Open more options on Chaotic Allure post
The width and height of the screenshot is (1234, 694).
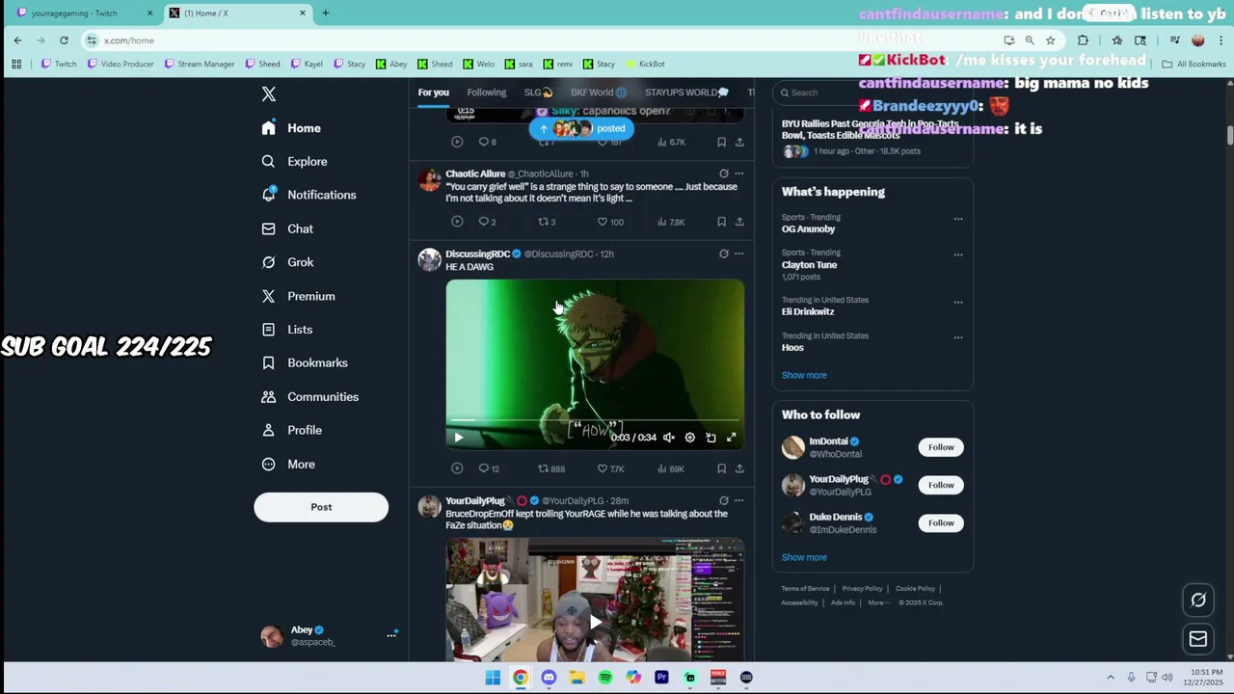(x=739, y=173)
